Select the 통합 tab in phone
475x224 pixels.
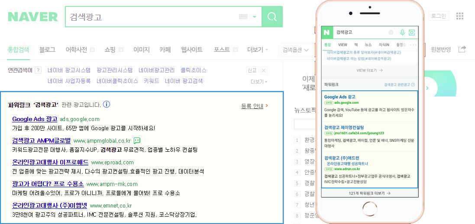[x=327, y=45]
